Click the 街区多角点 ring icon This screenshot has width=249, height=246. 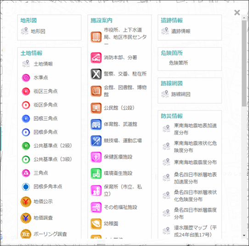[26, 105]
